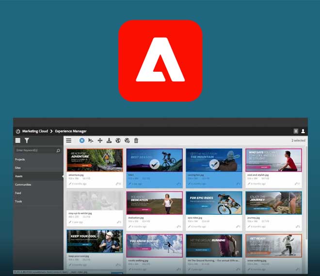
Task: Click the carving-fun.jpg file name
Action: pyautogui.click(x=196, y=175)
